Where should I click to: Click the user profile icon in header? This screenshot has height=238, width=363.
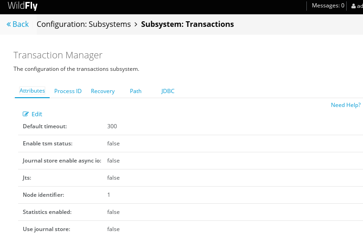pos(354,6)
